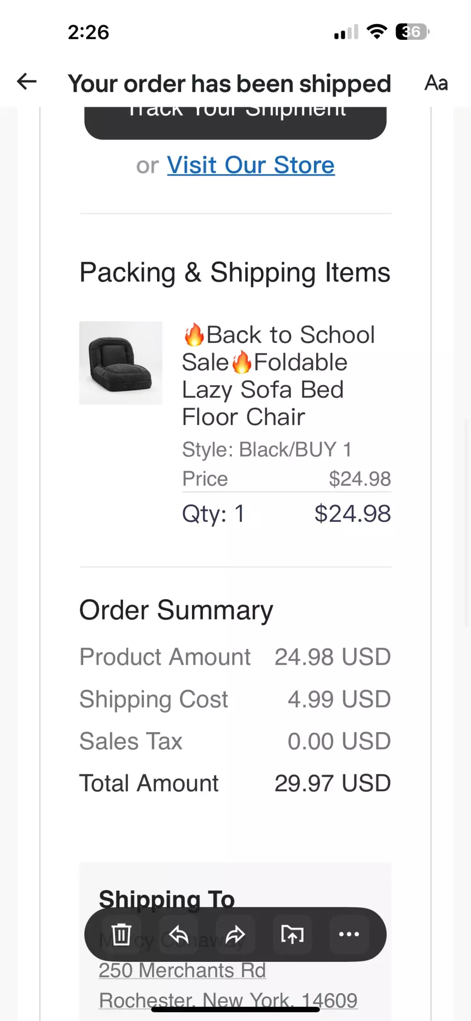Tap the 2:26 clock in status bar
The image size is (471, 1021).
pos(88,32)
